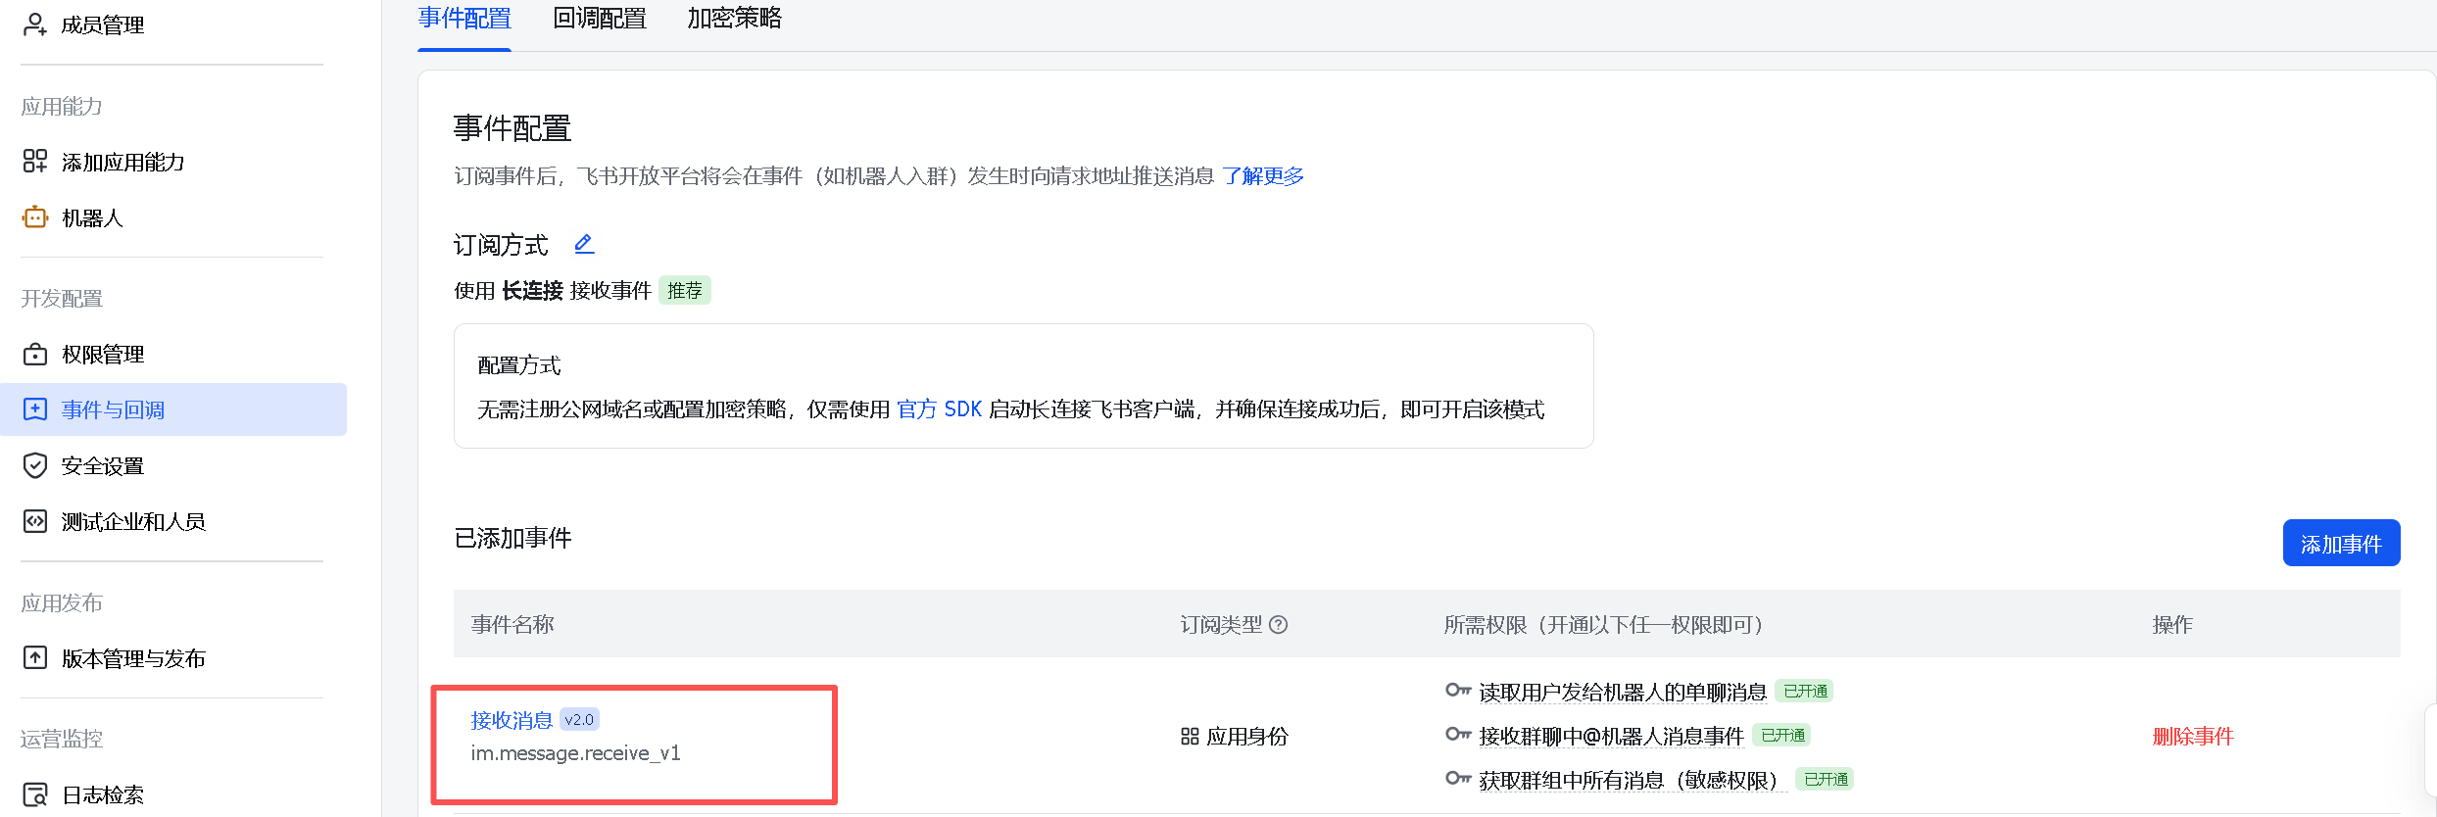Screen dimensions: 2437x817
Task: Switch to the 回调配置 tab
Action: tap(600, 19)
